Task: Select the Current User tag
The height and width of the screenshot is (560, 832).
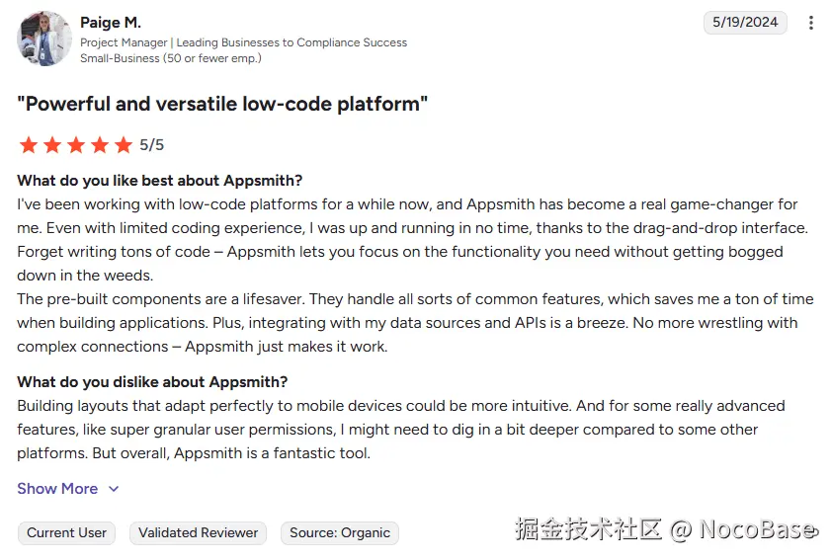Action: (x=66, y=532)
